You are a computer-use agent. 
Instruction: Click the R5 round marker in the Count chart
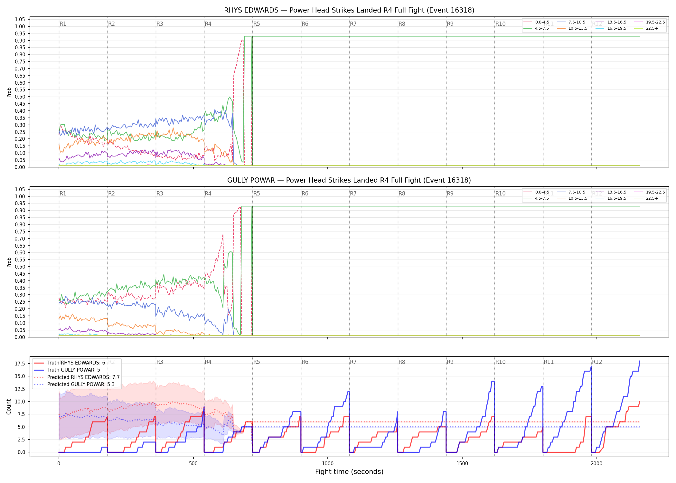click(257, 362)
